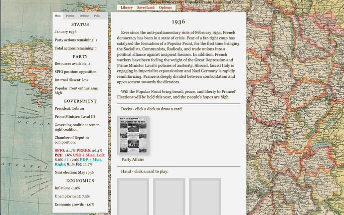Open the Save/Load menu

tap(146, 7)
